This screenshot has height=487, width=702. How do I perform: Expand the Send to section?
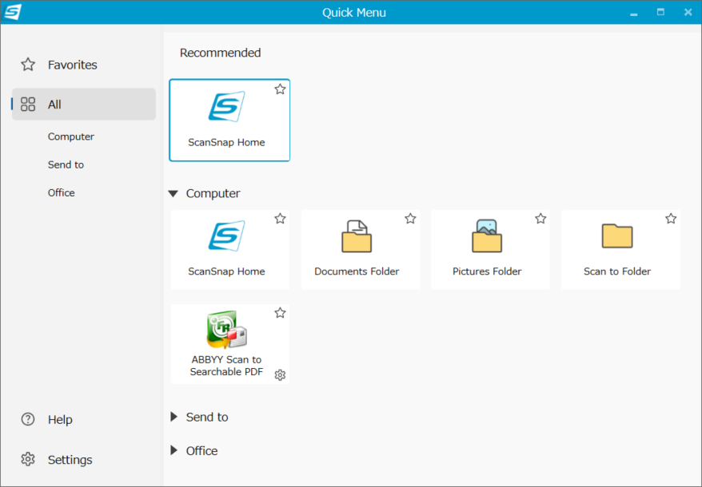pos(174,417)
